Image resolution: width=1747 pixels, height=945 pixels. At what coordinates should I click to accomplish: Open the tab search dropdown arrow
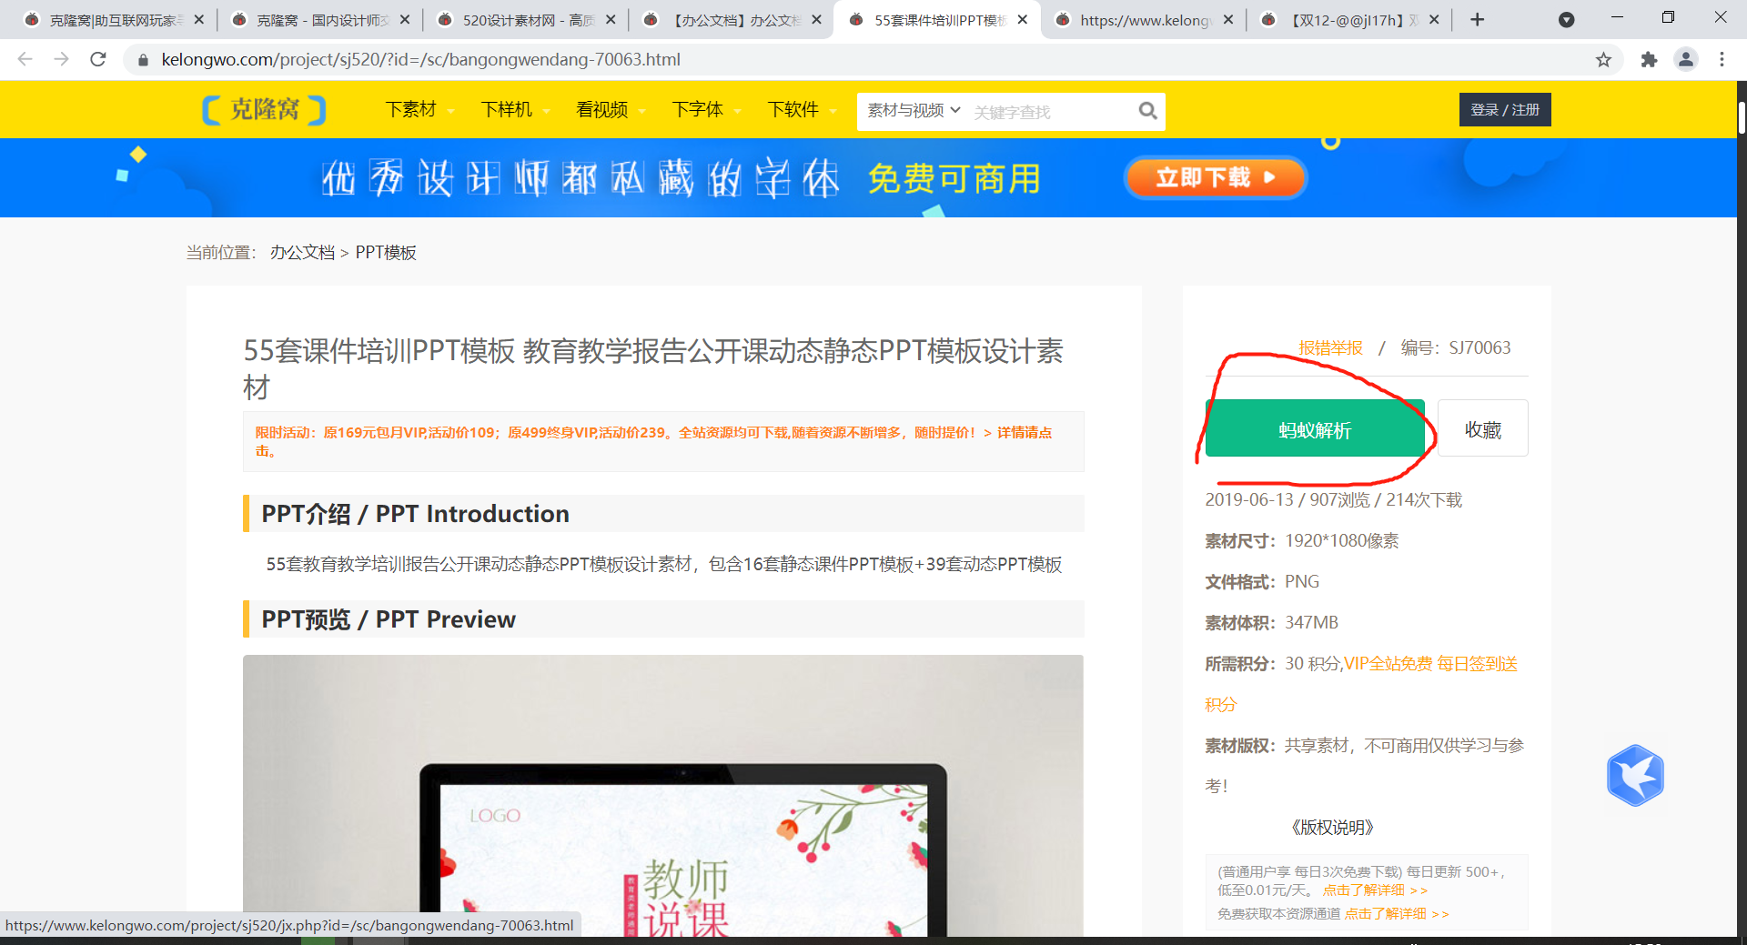(1566, 19)
